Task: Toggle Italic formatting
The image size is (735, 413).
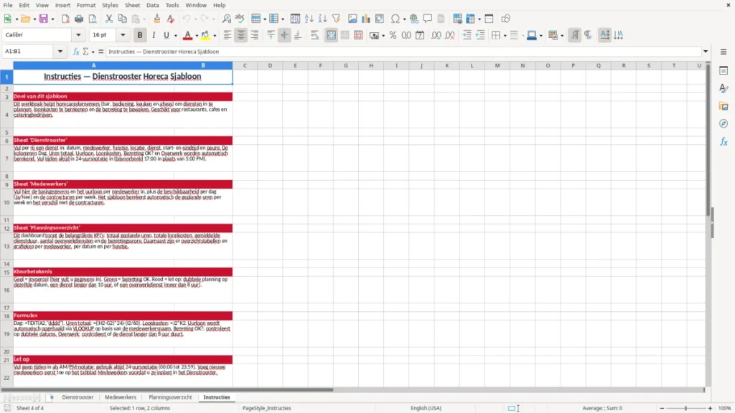Action: click(154, 35)
